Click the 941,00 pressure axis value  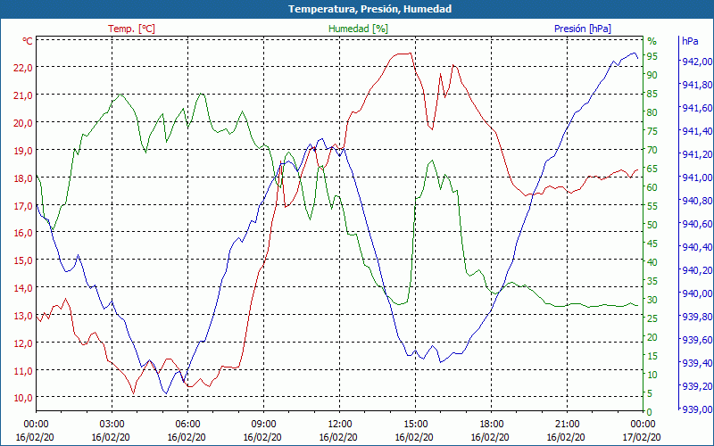coord(698,178)
